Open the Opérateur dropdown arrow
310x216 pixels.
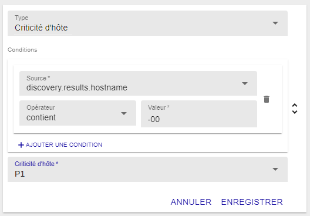124,113
